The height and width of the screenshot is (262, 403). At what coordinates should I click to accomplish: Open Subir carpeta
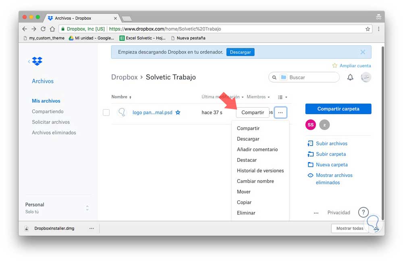click(331, 154)
